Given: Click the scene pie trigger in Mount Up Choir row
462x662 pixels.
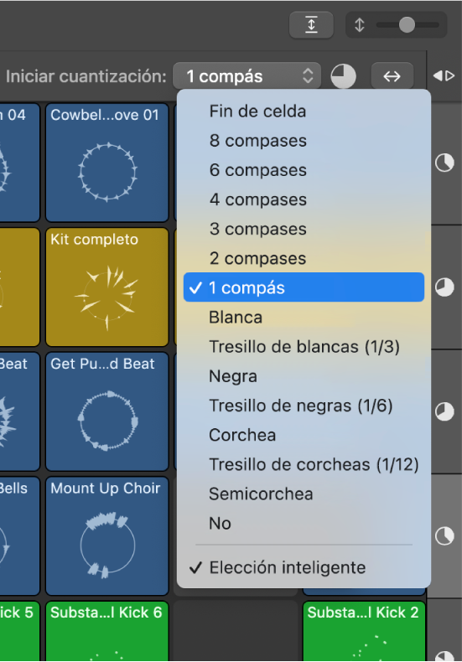Looking at the screenshot, I should click(444, 536).
